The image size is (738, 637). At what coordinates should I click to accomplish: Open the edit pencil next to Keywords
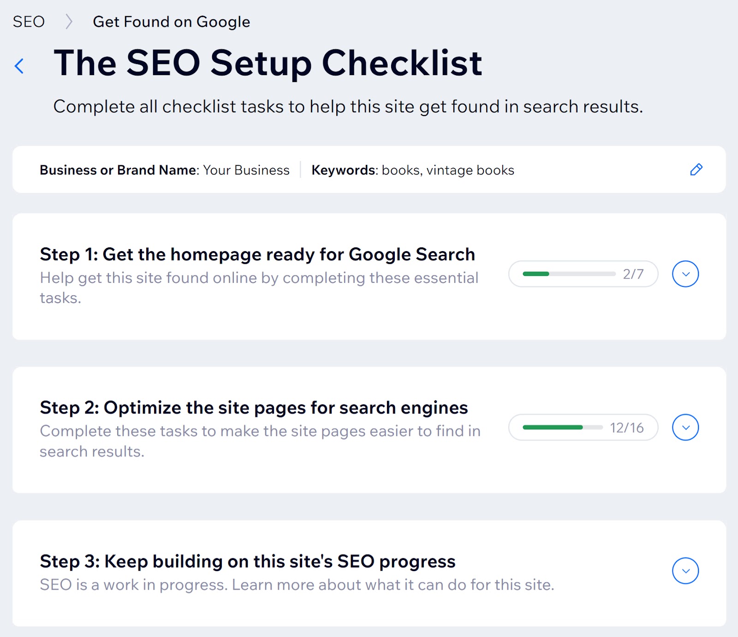(x=696, y=169)
